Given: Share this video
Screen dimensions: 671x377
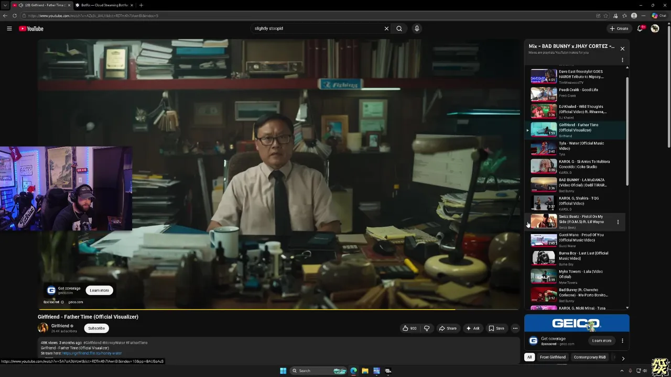Looking at the screenshot, I should point(448,328).
